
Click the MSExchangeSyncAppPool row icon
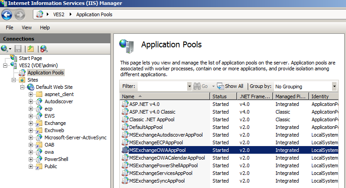coord(125,181)
